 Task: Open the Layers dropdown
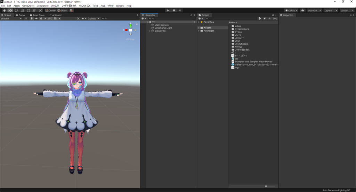tap(331, 10)
